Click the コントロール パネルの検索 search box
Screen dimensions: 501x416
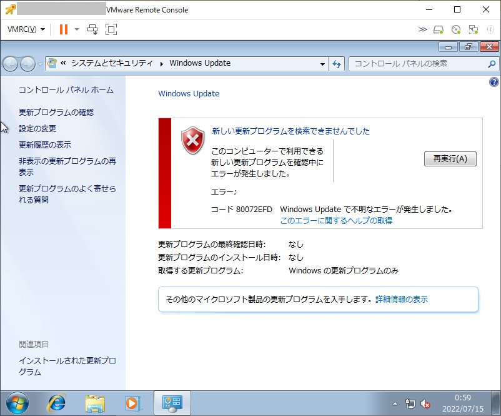pos(419,64)
